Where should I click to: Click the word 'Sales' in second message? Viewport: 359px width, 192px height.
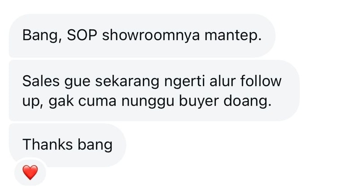41,81
